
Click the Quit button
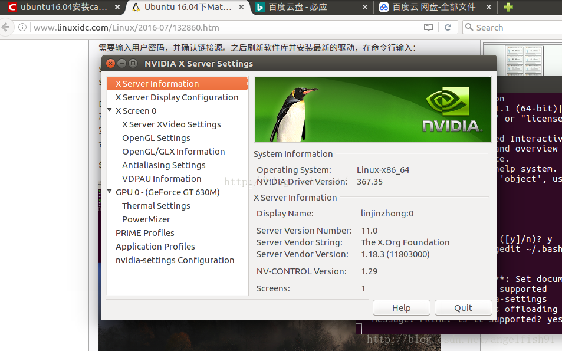[463, 307]
